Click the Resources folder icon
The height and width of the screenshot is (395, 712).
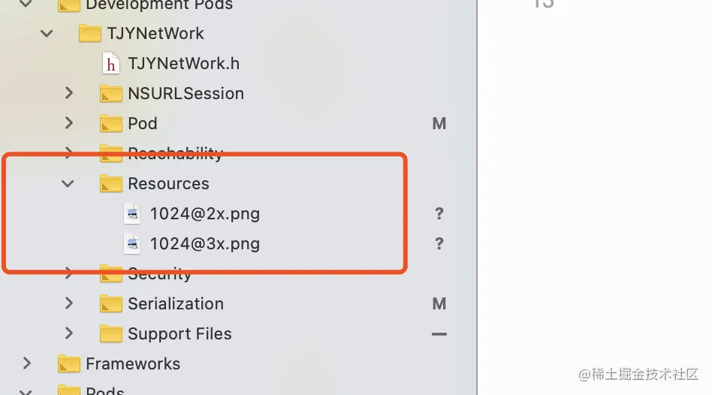point(111,184)
